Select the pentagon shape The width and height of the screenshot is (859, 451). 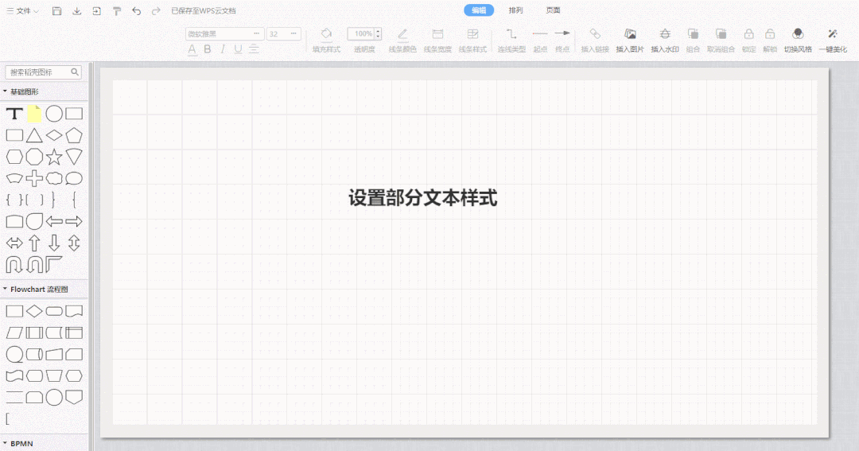pyautogui.click(x=74, y=135)
